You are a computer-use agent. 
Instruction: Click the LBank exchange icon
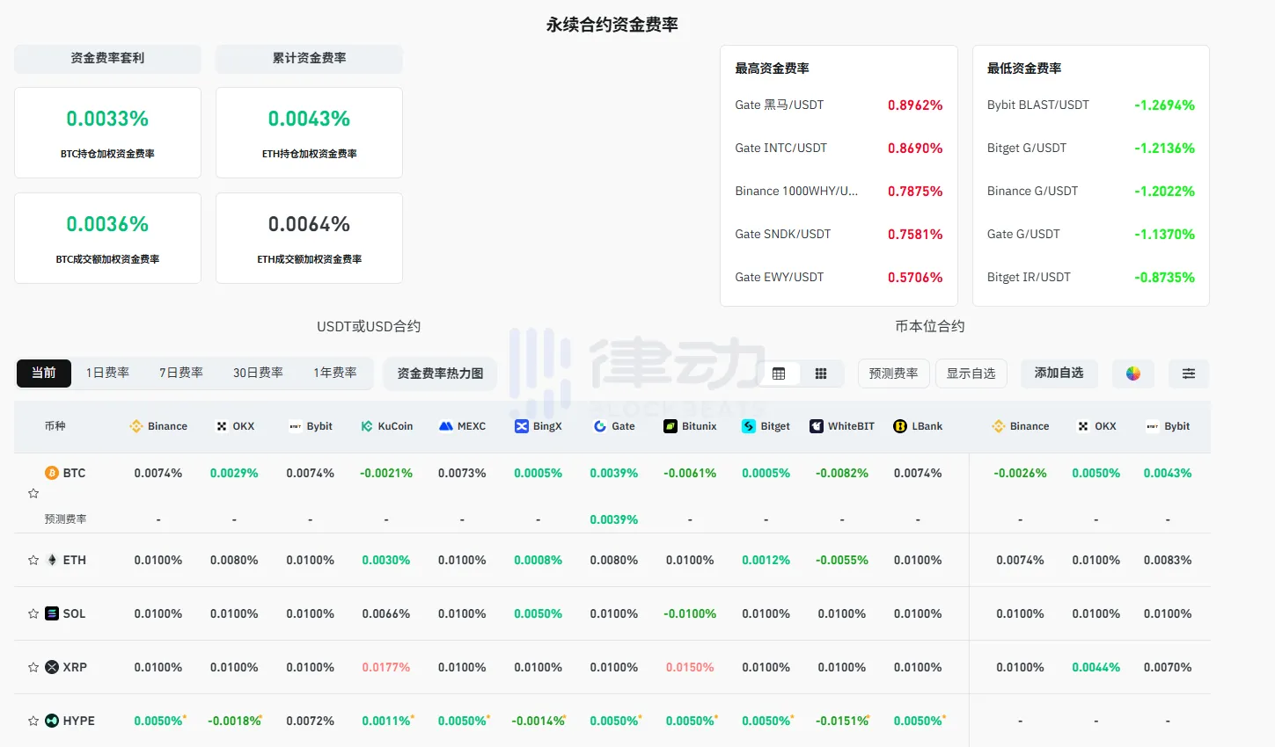(x=898, y=426)
